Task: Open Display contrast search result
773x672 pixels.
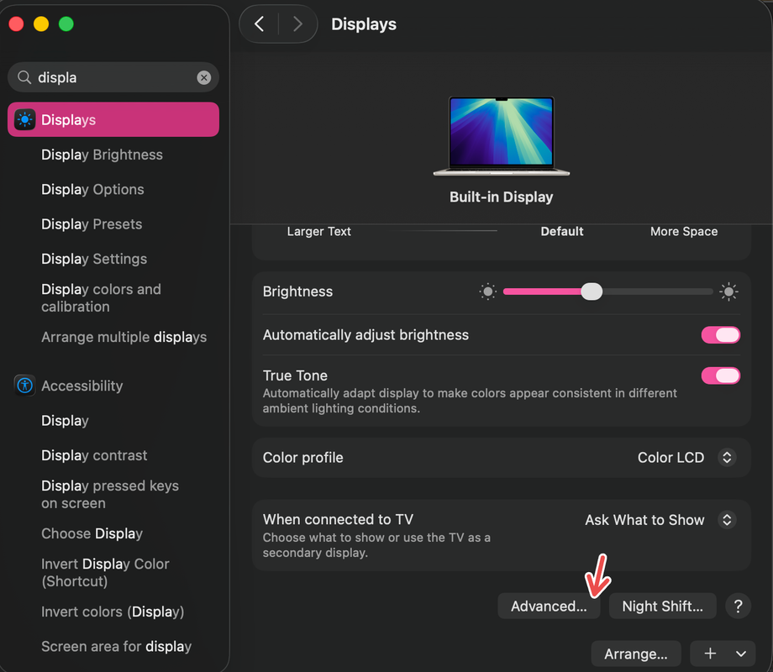Action: pyautogui.click(x=94, y=455)
